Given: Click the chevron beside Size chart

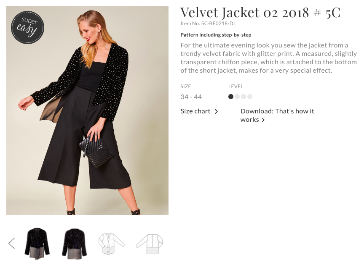Looking at the screenshot, I should click(x=216, y=112).
